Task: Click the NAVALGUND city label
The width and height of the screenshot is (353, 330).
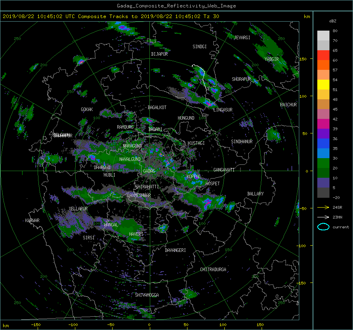Action: [x=130, y=159]
